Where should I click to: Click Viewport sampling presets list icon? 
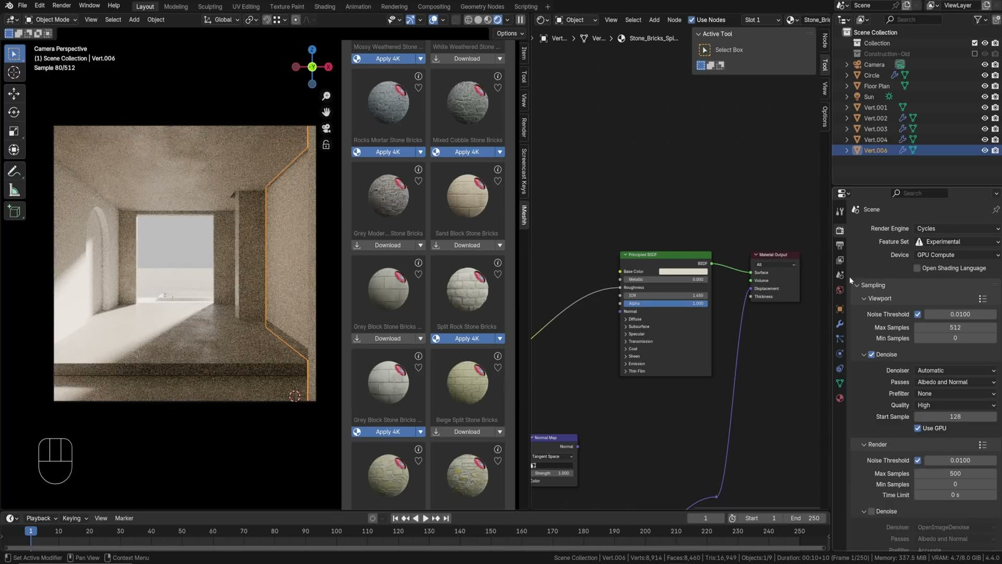[x=983, y=299]
